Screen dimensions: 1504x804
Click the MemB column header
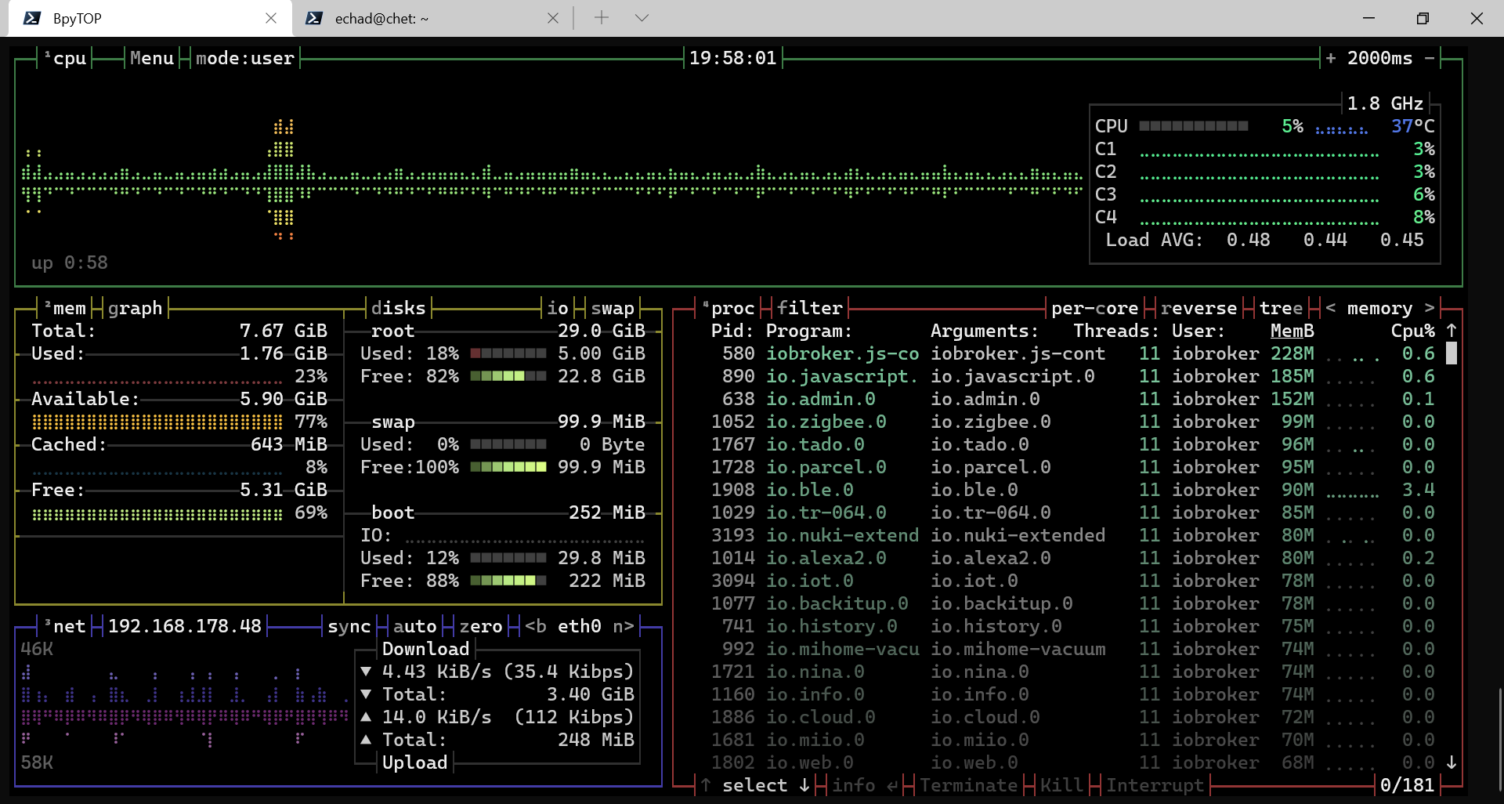[1292, 331]
